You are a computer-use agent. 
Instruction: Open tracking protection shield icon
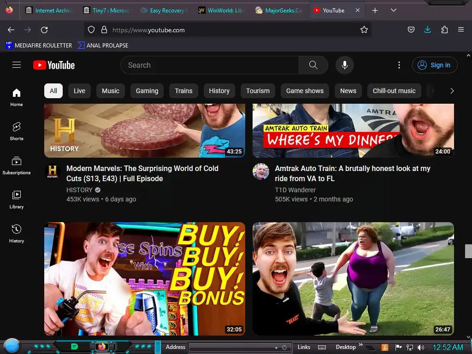coord(91,30)
